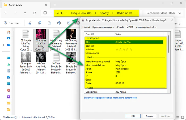The image size is (186, 120).
Task: Click the Paste clipboard icon
Action: point(49,23)
